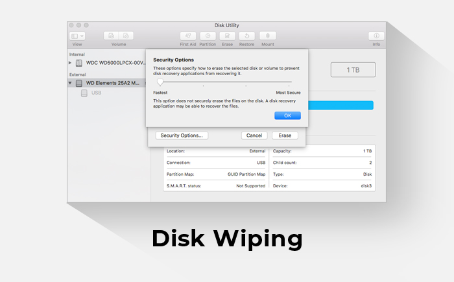
Task: Select the USB volume in sidebar
Action: coord(96,93)
